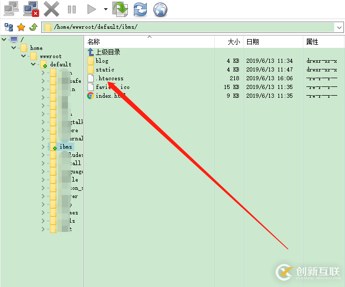The height and width of the screenshot is (287, 345).
Task: Click the connect to server icon
Action: tap(11, 9)
